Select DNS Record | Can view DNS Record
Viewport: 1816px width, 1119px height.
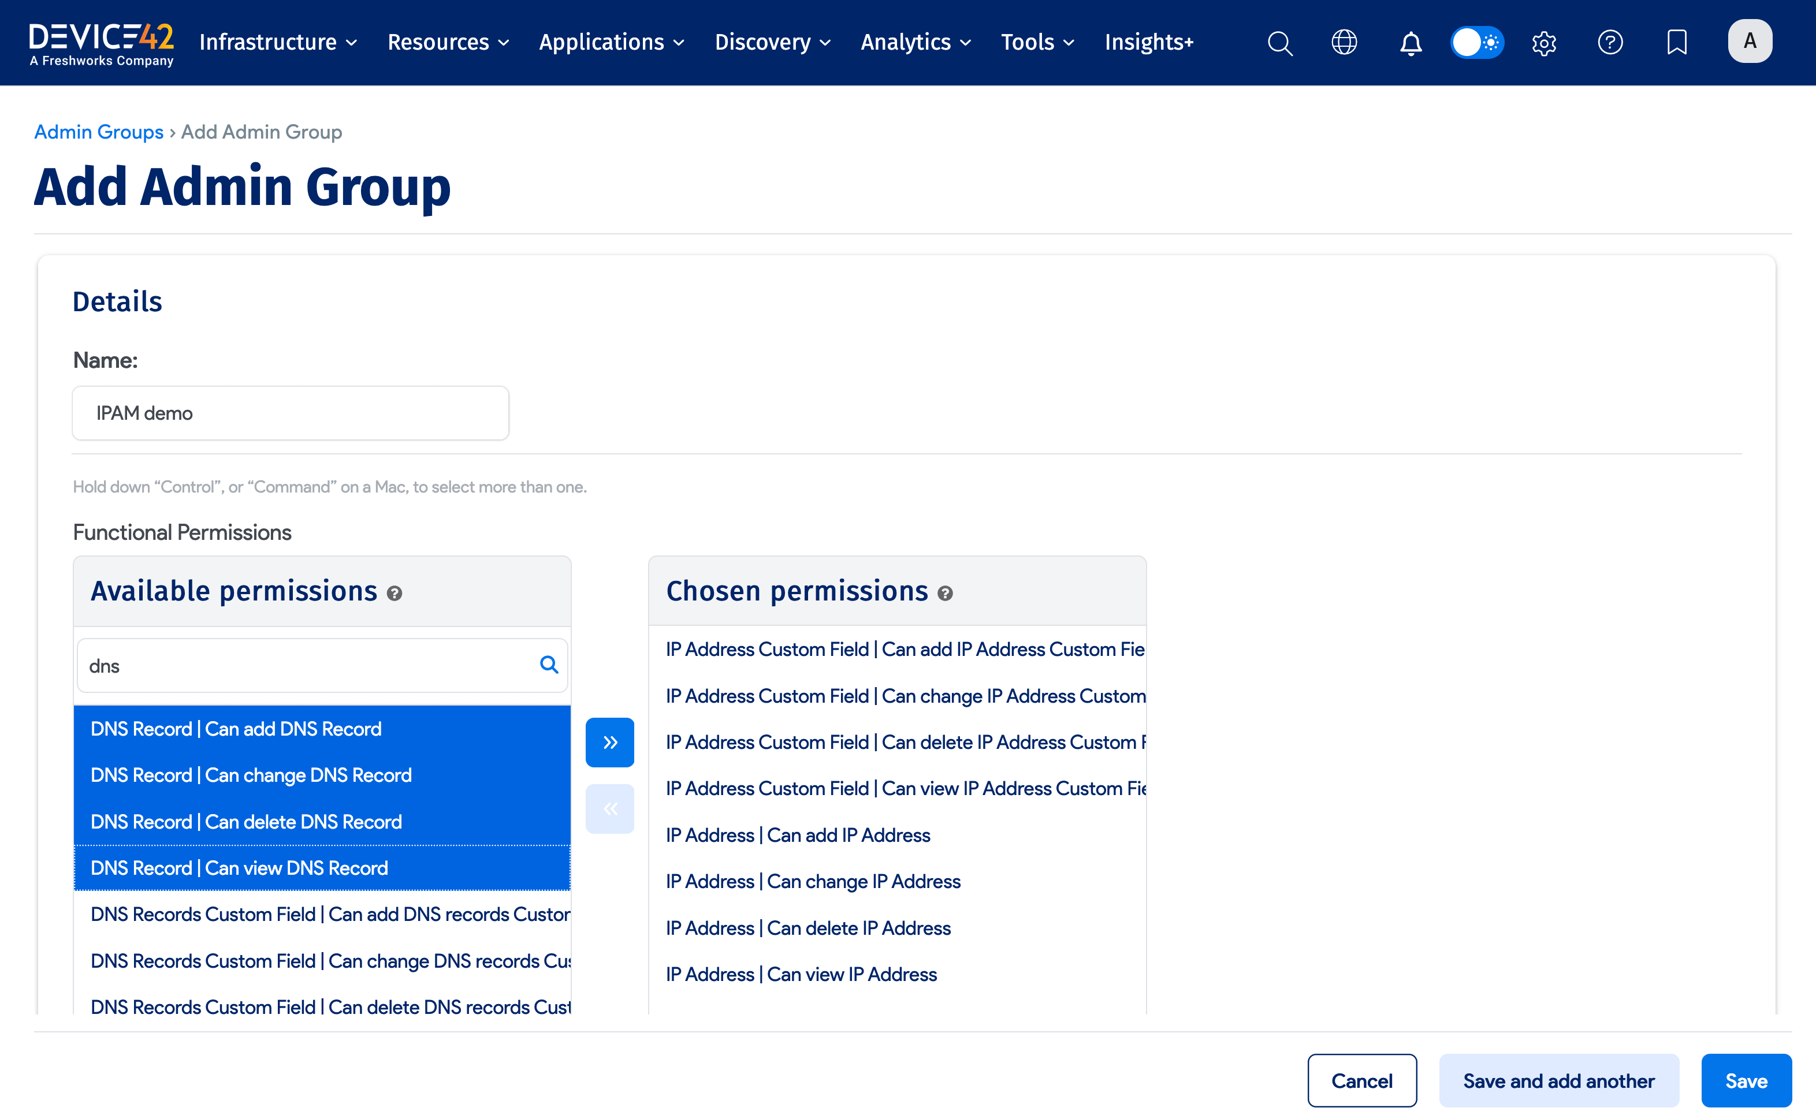pos(239,867)
